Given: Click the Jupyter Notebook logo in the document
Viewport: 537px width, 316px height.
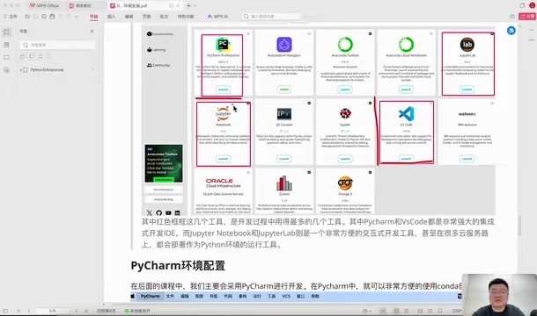Looking at the screenshot, I should [x=223, y=113].
